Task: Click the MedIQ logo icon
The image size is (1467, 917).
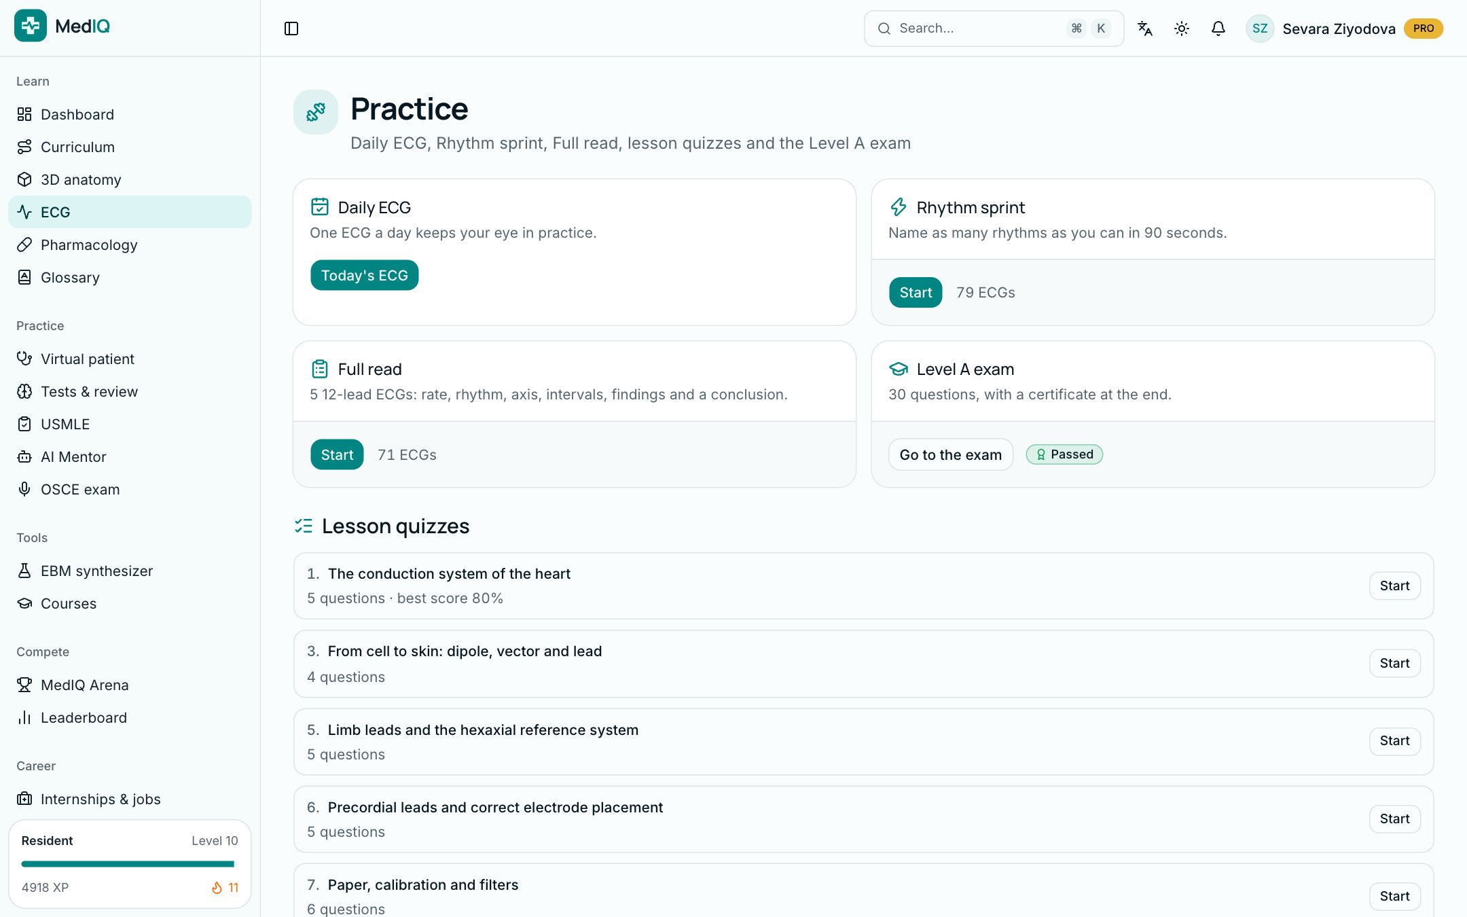Action: [31, 26]
